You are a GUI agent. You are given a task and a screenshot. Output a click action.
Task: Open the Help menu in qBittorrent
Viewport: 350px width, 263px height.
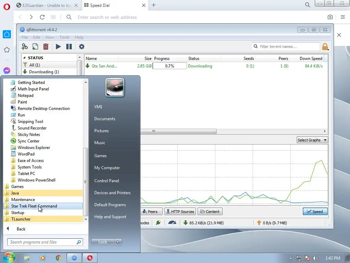(79, 37)
